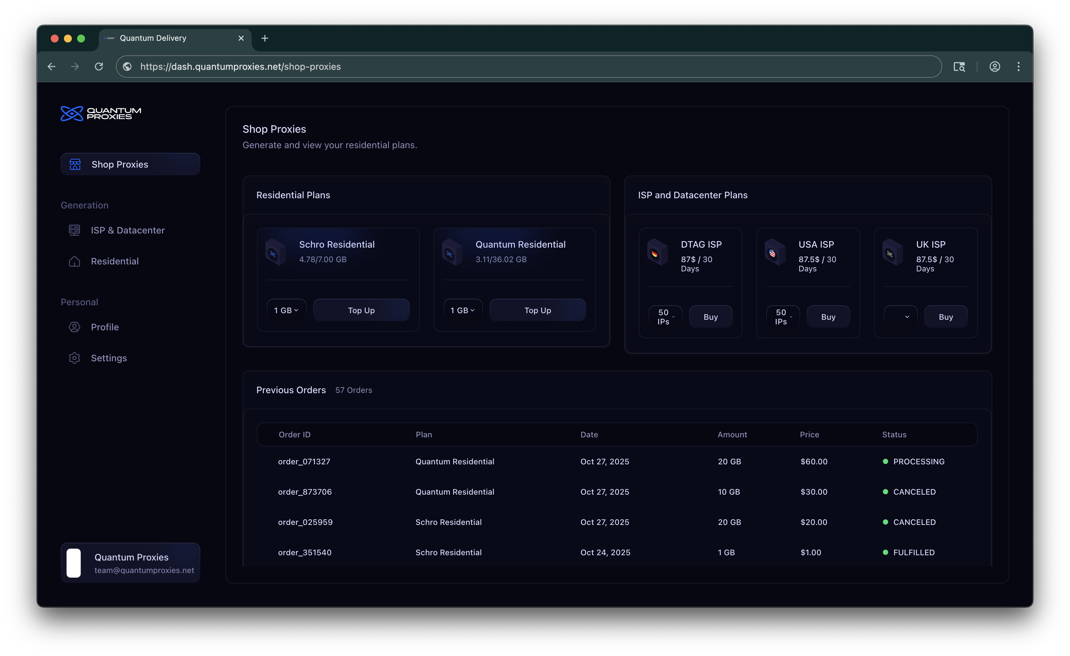Expand the UK ISP quantity dropdown

click(901, 316)
